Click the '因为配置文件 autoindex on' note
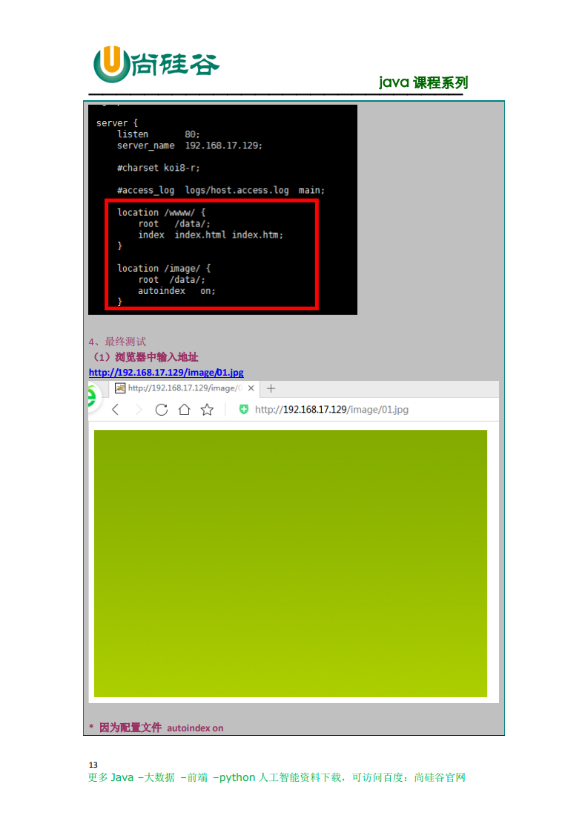The image size is (588, 833). pos(156,728)
